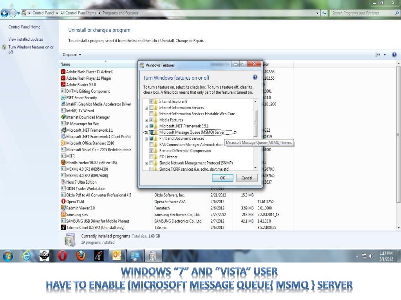This screenshot has width=401, height=300.
Task: Check the RIP Listener feature box
Action: coord(151,157)
